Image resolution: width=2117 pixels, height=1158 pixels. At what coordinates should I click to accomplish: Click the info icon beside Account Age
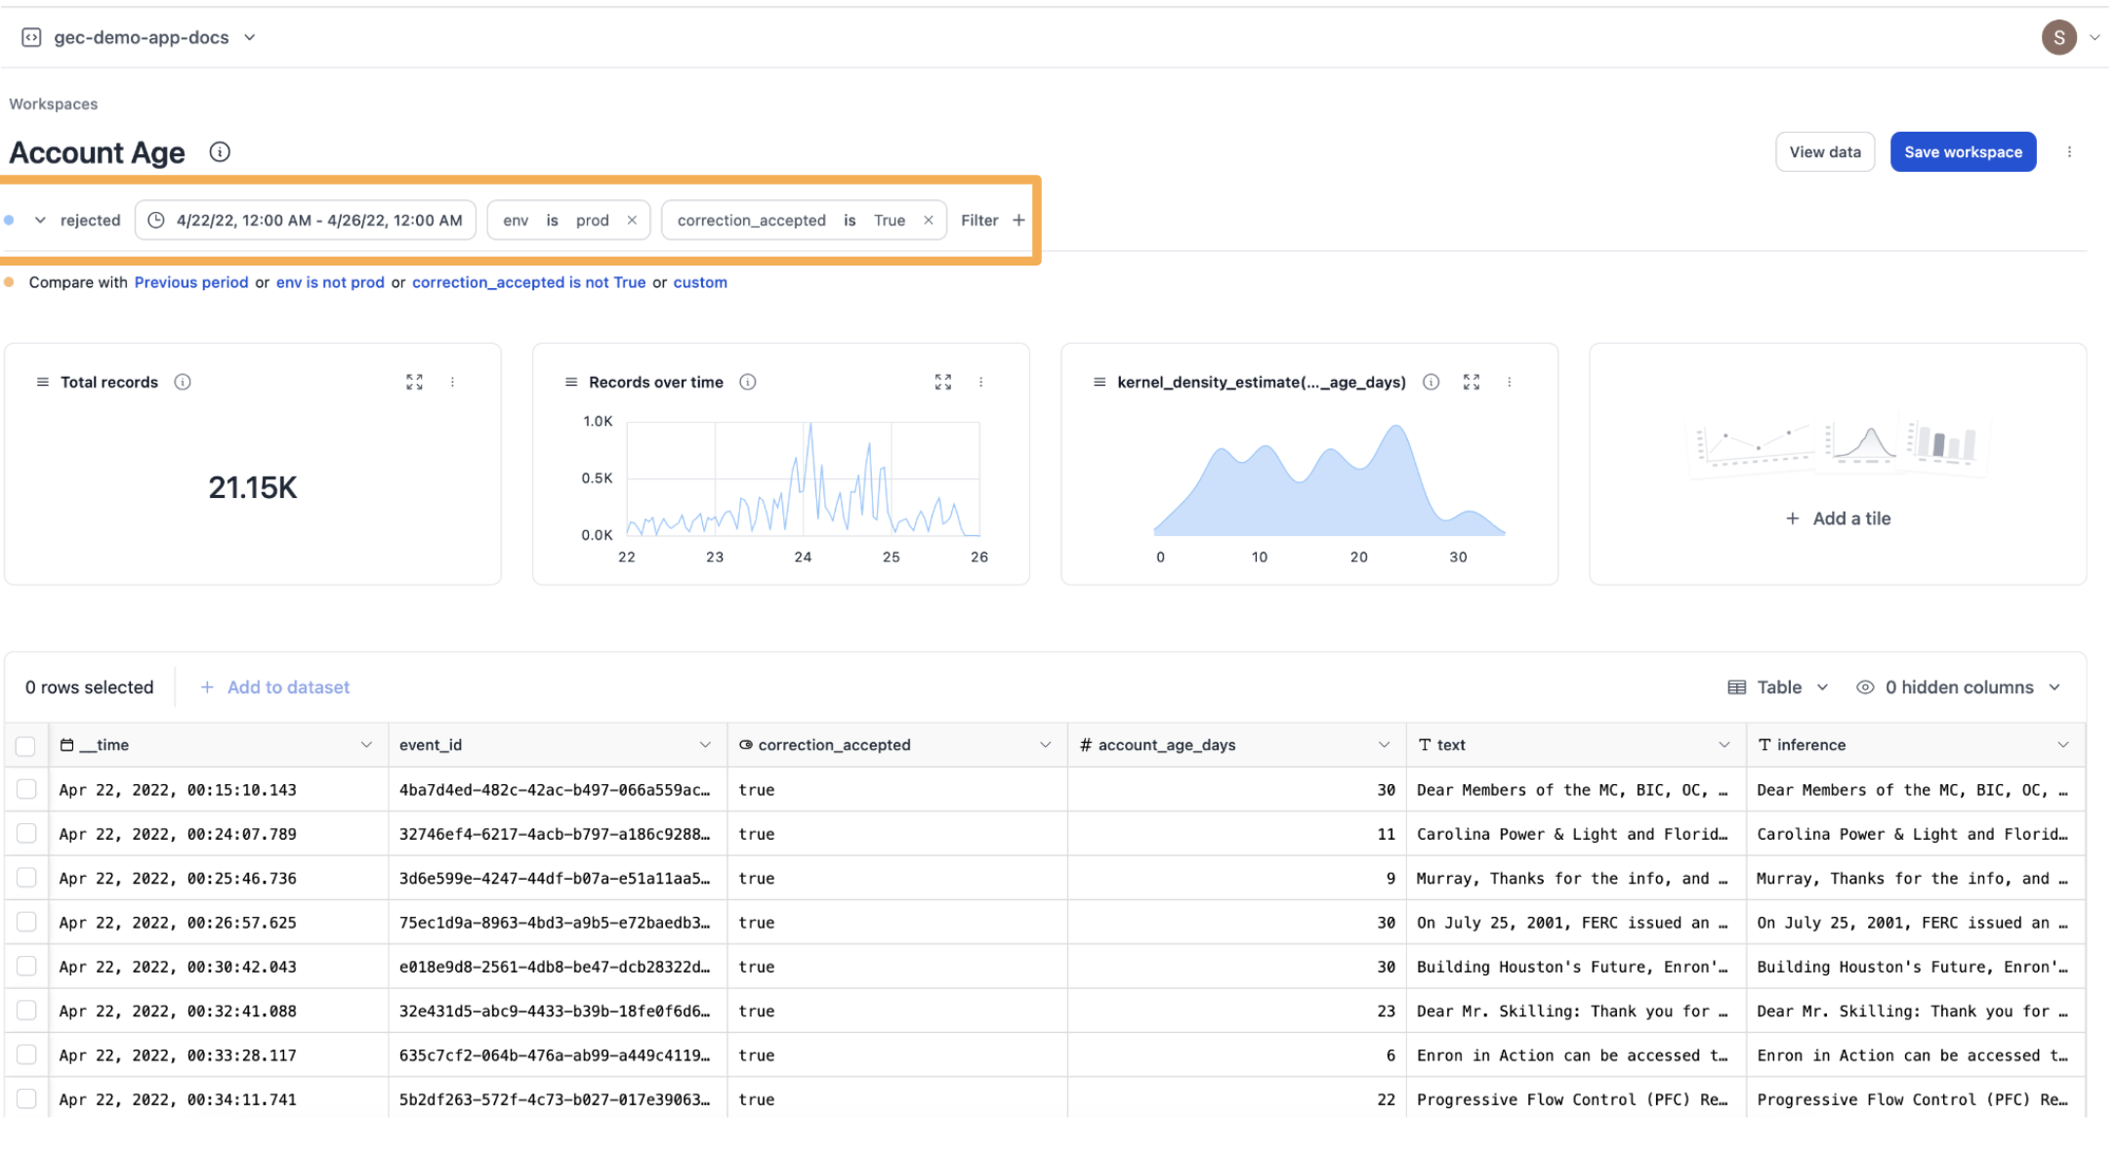click(220, 152)
